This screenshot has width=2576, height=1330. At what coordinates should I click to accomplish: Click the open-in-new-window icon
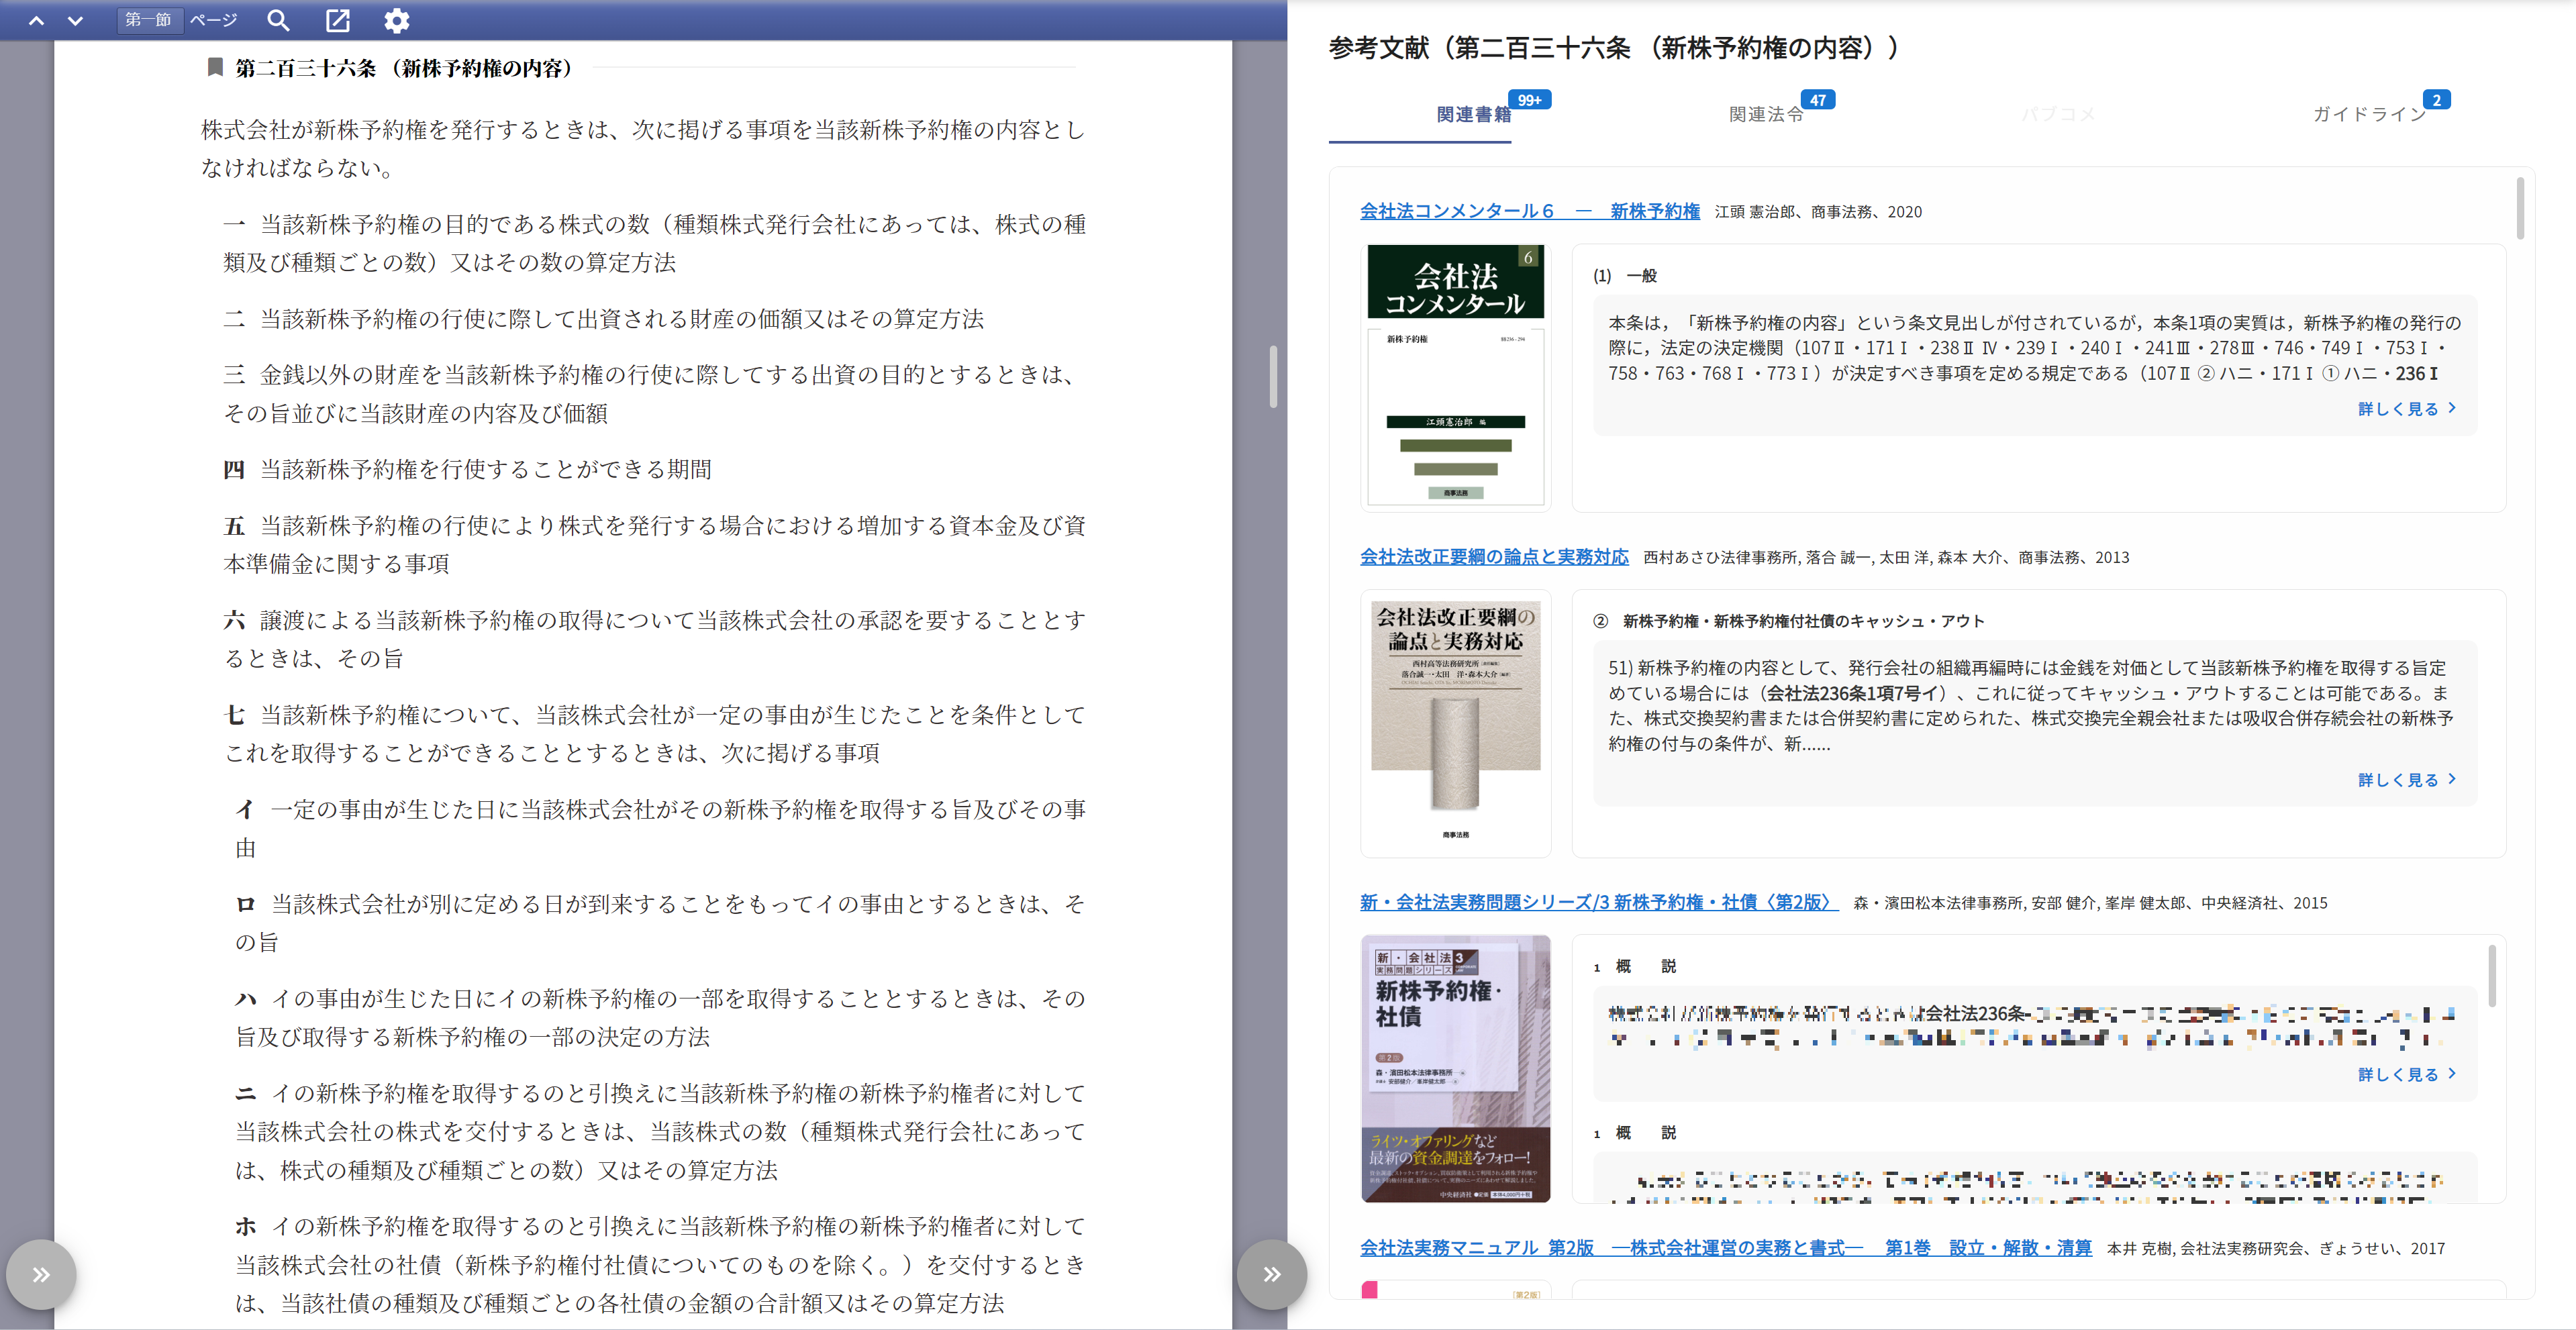point(339,20)
